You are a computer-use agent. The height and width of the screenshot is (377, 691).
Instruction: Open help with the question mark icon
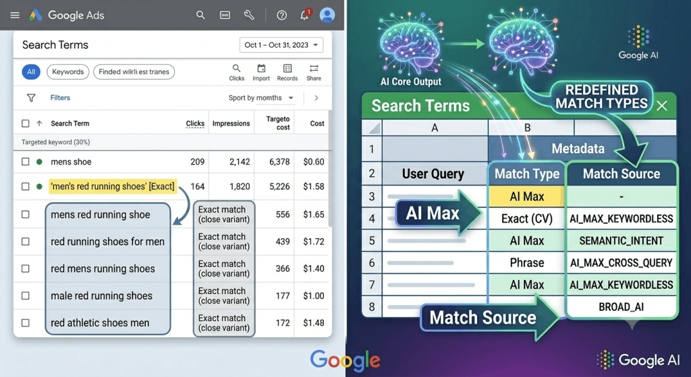pos(281,16)
